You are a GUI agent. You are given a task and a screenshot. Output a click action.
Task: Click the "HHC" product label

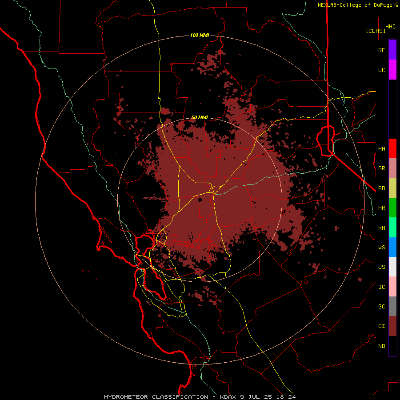[390, 27]
